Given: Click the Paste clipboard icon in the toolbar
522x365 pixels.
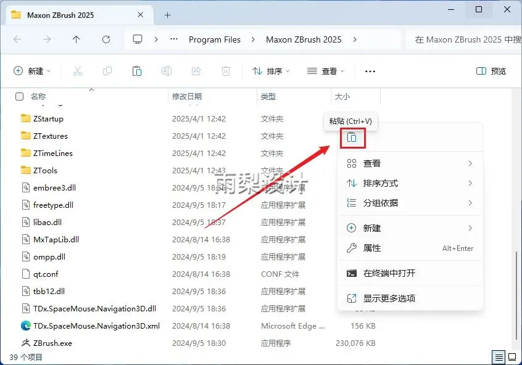Looking at the screenshot, I should pyautogui.click(x=137, y=71).
